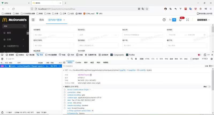Bookmark this page with the star icon
The width and height of the screenshot is (214, 115).
pos(147,9)
